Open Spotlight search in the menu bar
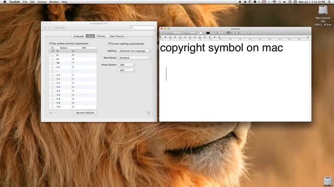 pyautogui.click(x=329, y=2)
